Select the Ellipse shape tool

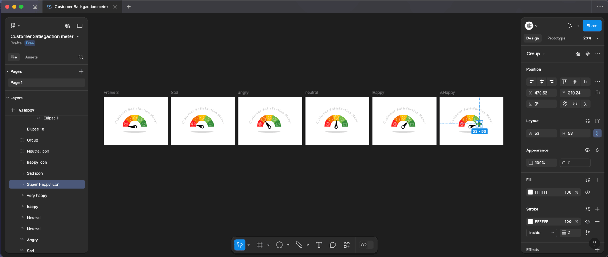(279, 245)
